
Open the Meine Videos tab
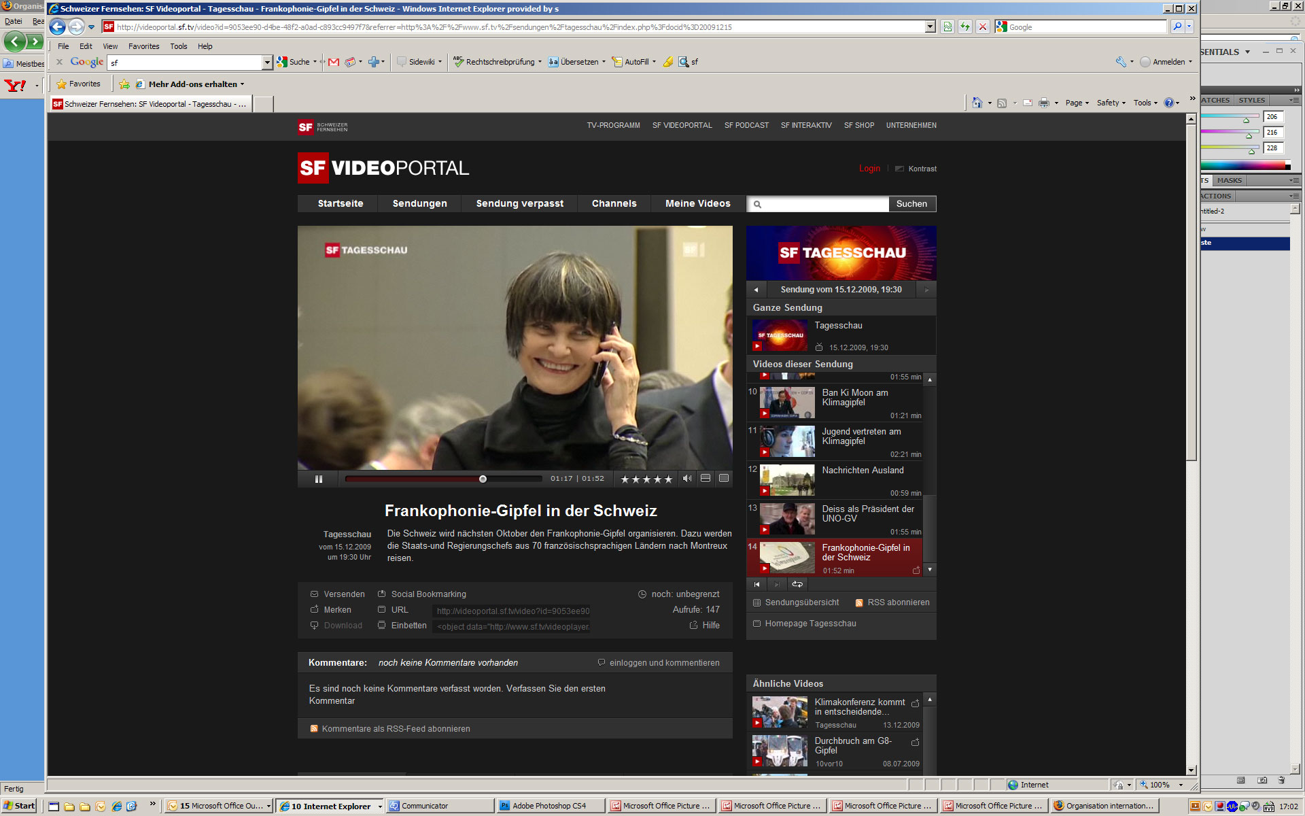pos(697,203)
